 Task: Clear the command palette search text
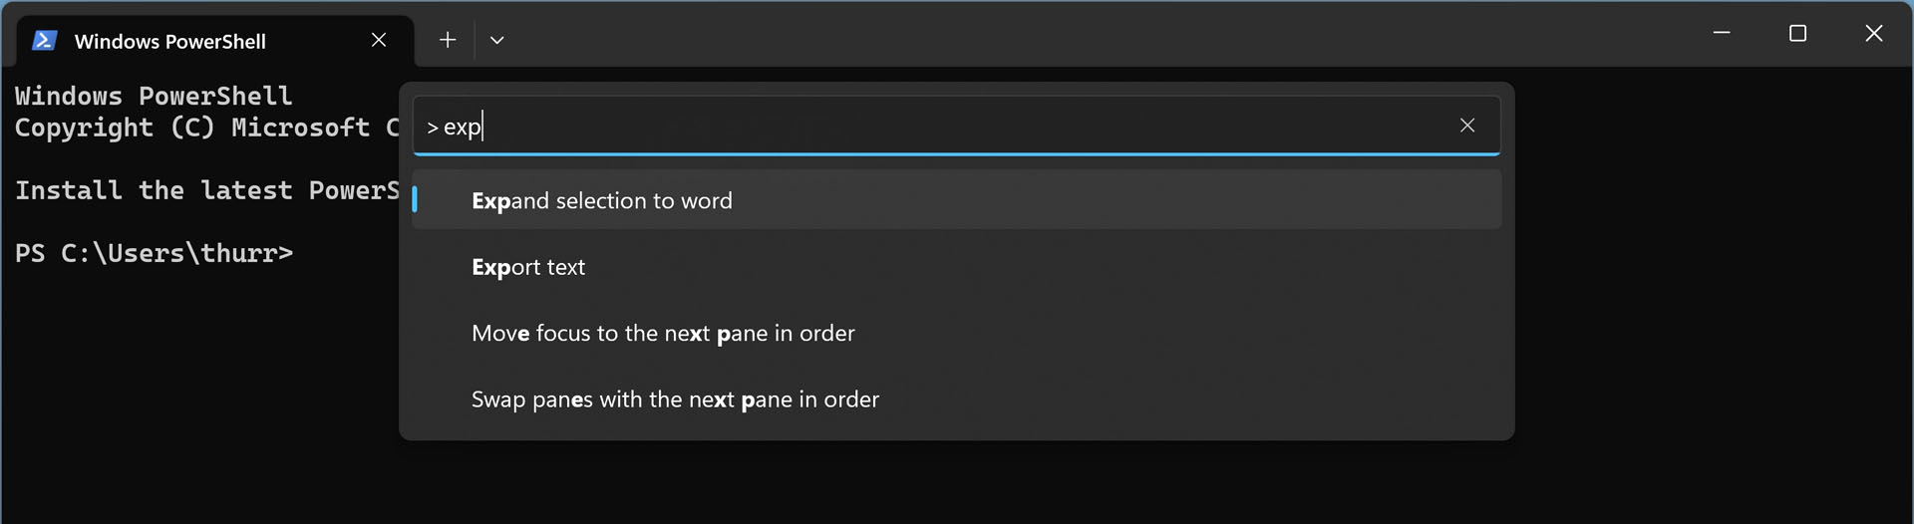[x=1467, y=126]
